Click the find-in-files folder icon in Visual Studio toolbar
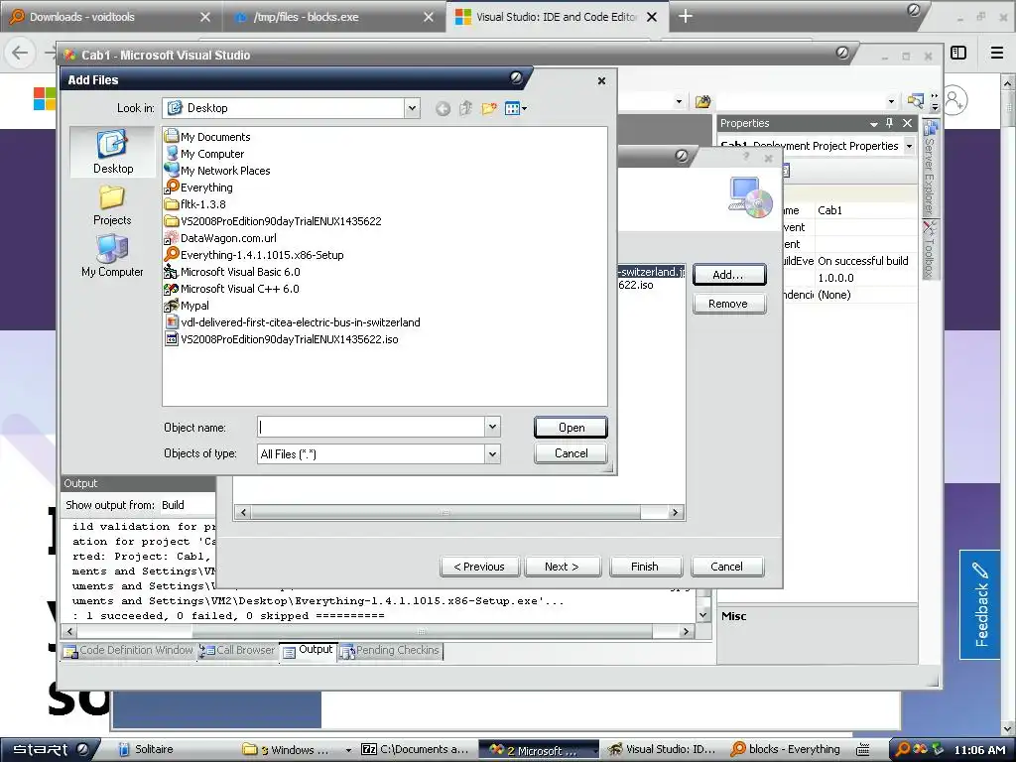 point(702,101)
